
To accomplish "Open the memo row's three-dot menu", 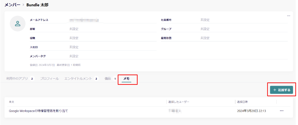I will click(x=282, y=111).
